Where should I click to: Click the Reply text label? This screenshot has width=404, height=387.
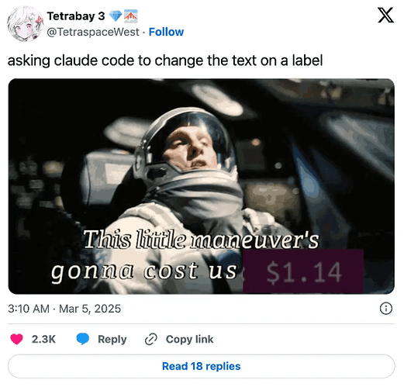coord(112,339)
